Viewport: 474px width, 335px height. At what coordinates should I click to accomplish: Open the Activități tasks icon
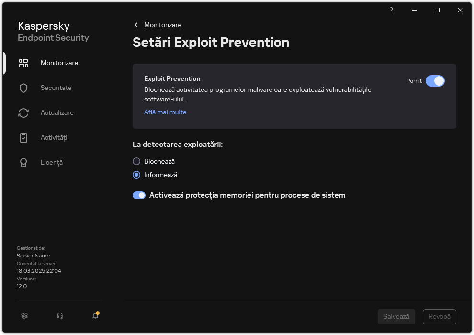tap(23, 137)
